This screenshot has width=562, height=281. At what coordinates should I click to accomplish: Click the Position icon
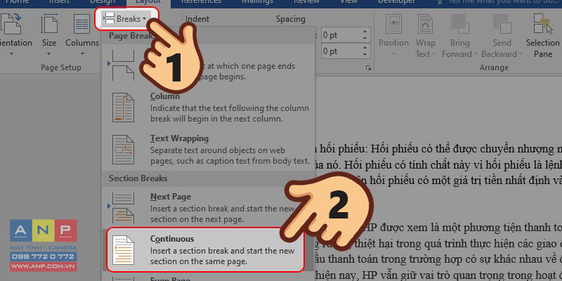[x=393, y=25]
